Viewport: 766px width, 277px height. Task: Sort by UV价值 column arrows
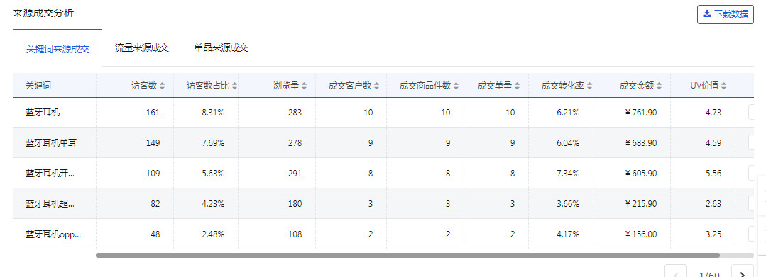click(x=723, y=86)
